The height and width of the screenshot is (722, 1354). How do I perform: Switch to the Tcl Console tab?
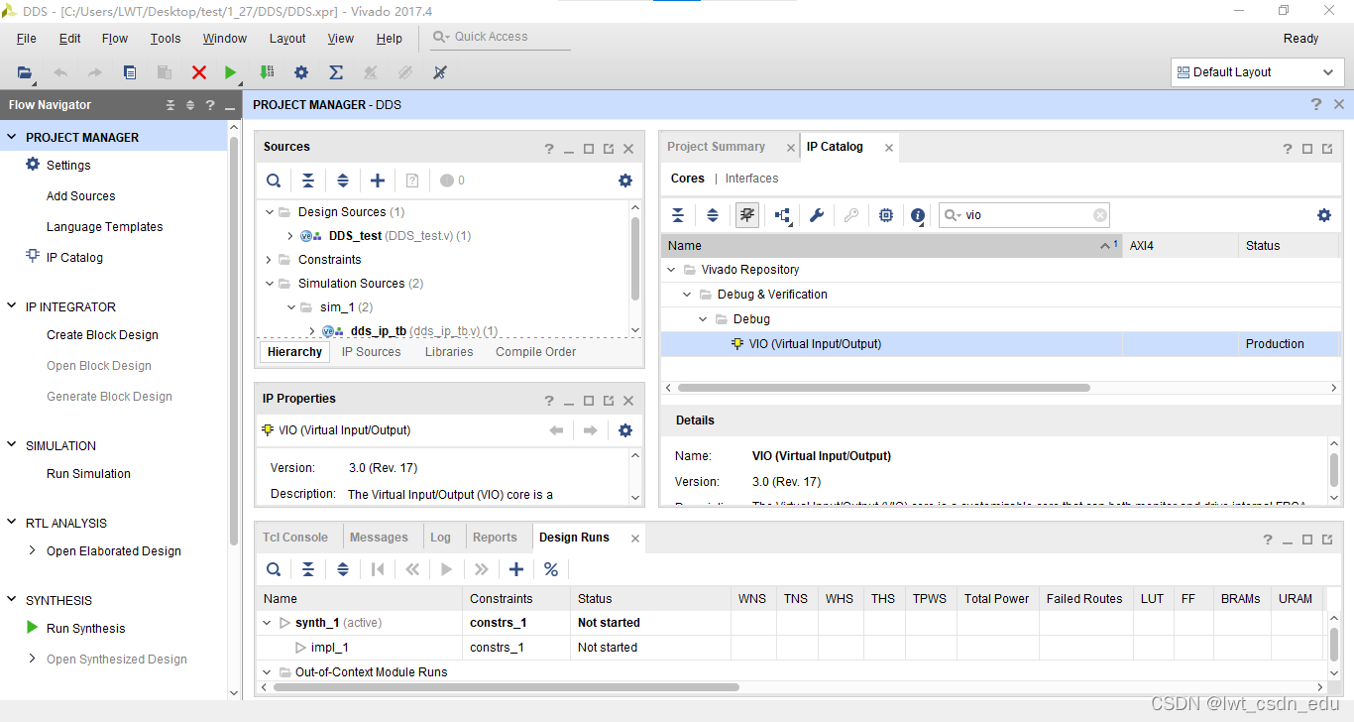tap(295, 538)
